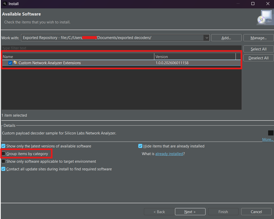Click the dark square beside the details text
The width and height of the screenshot is (274, 219).
point(271,133)
